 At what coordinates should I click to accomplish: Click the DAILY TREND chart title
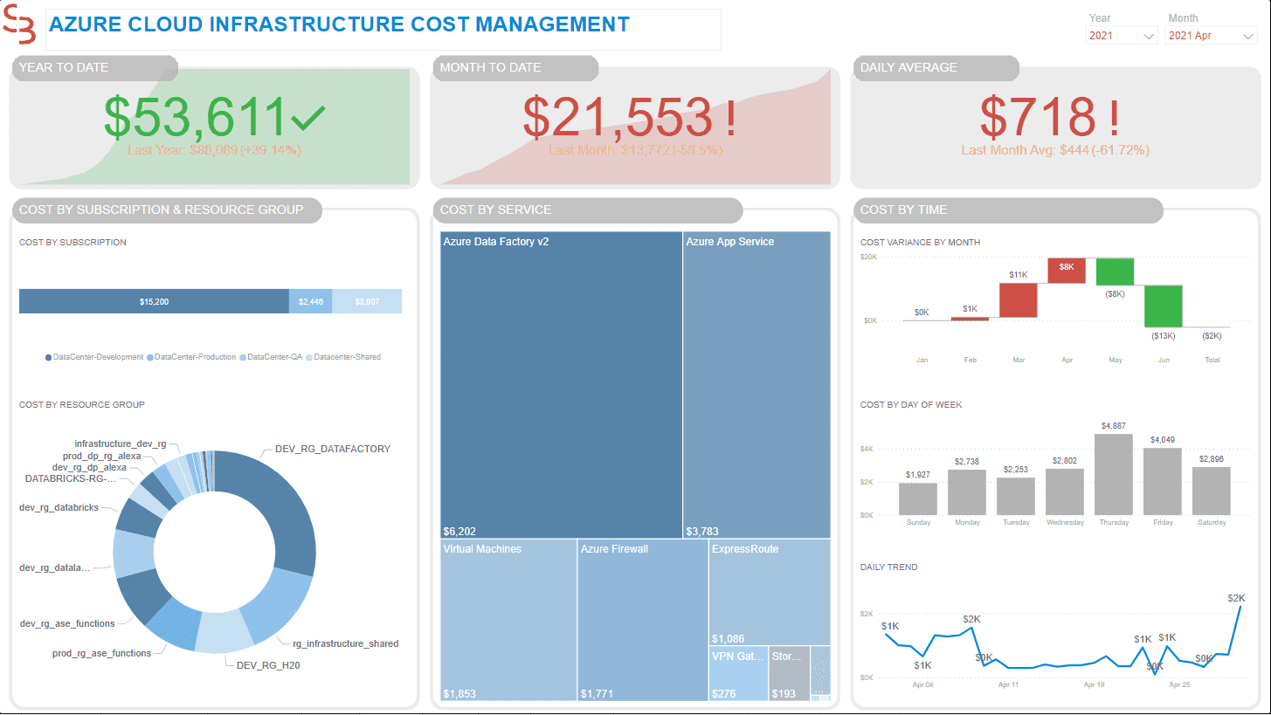click(x=888, y=567)
